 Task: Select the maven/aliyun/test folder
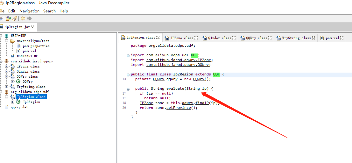(x=33, y=41)
